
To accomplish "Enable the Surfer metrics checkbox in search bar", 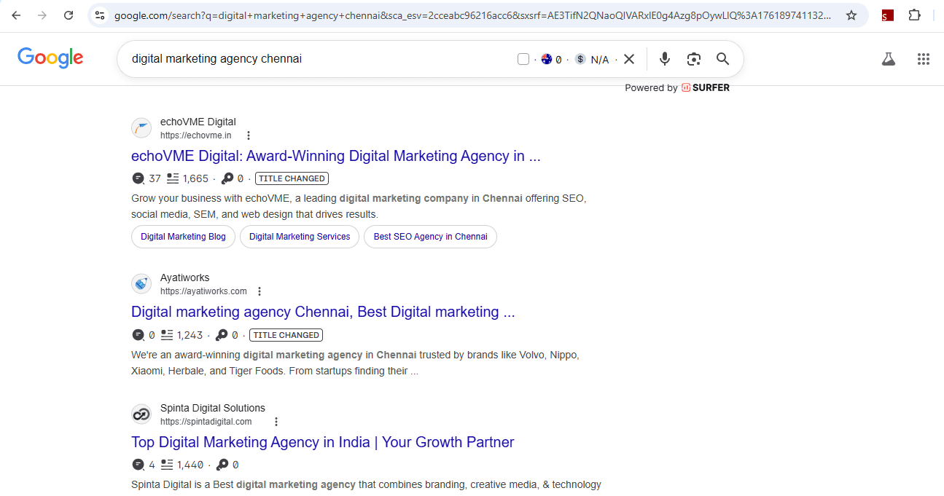I will pyautogui.click(x=523, y=59).
